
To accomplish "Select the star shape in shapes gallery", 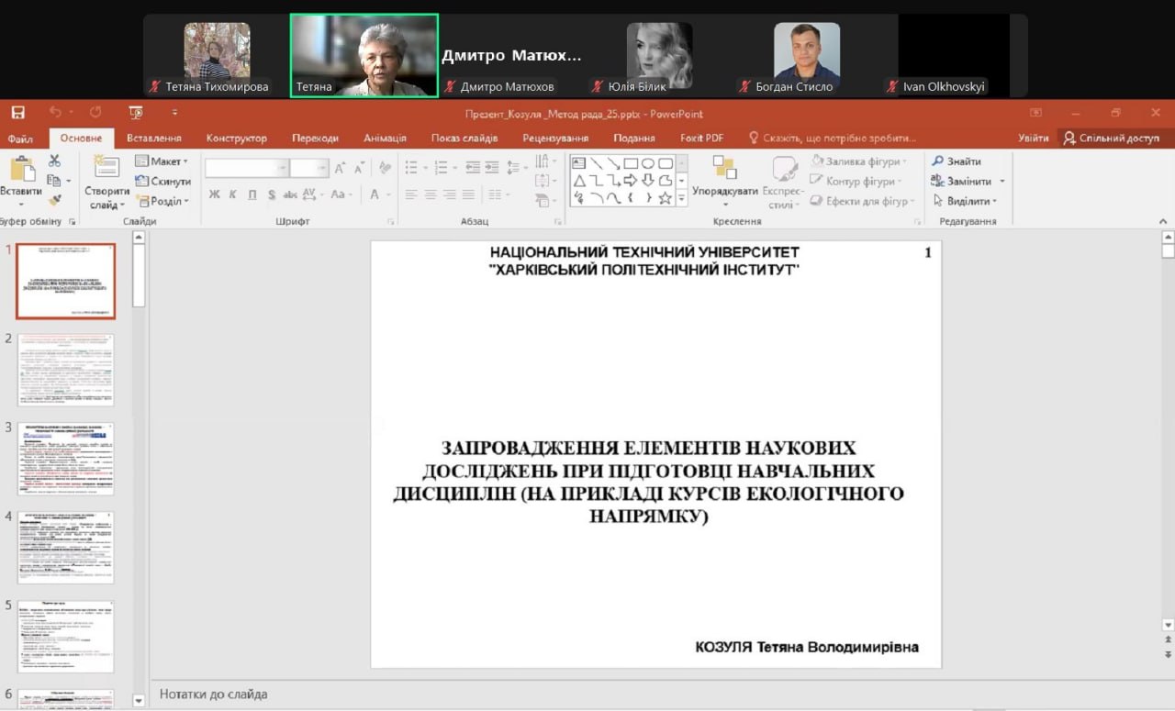I will tap(666, 197).
